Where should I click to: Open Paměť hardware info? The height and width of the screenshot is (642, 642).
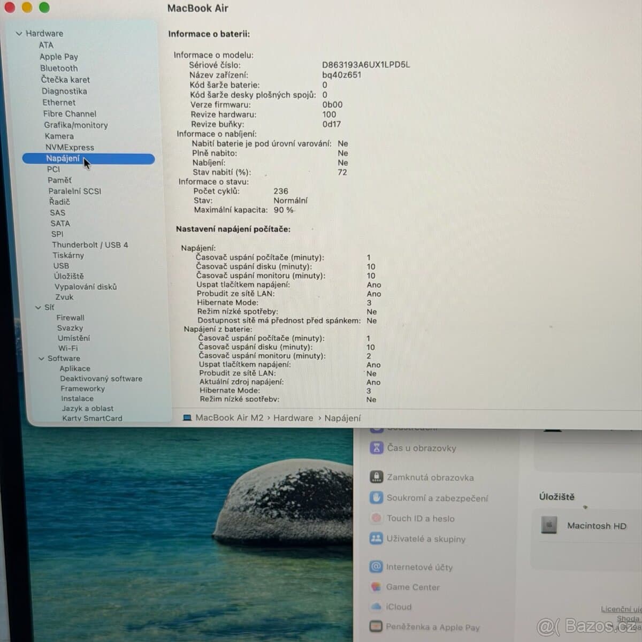(x=59, y=180)
